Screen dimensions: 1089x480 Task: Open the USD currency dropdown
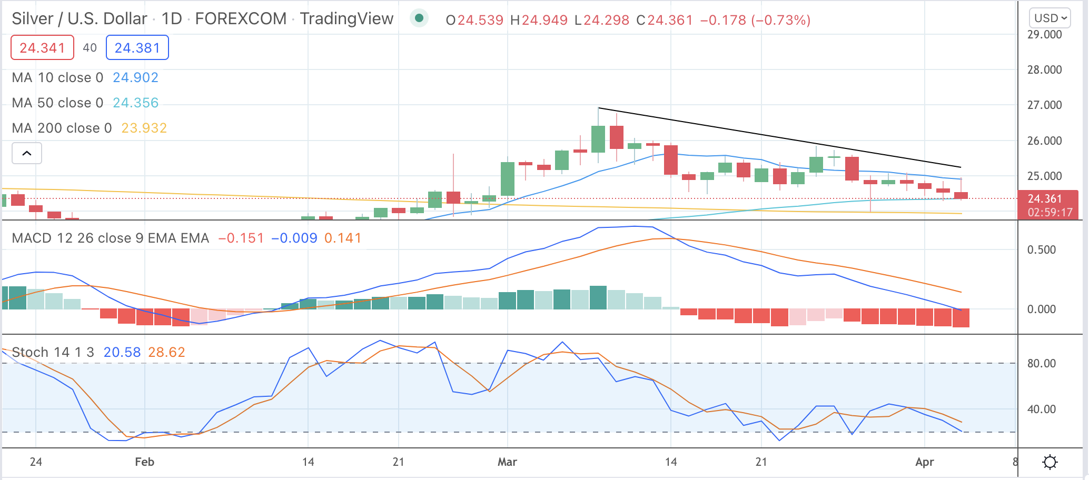[x=1050, y=18]
